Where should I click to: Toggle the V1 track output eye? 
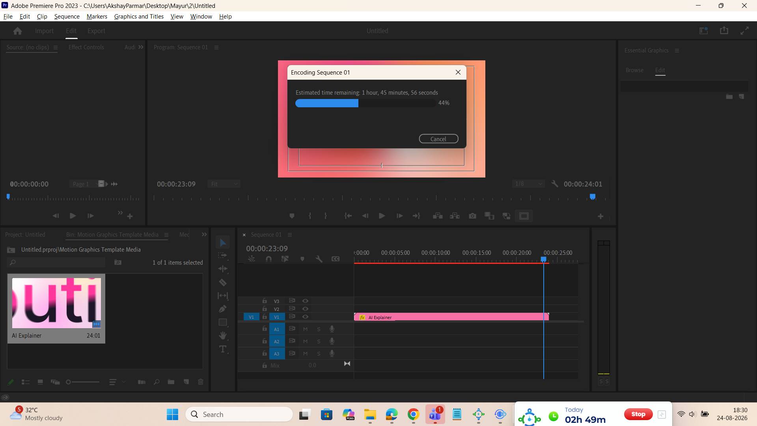(x=305, y=317)
